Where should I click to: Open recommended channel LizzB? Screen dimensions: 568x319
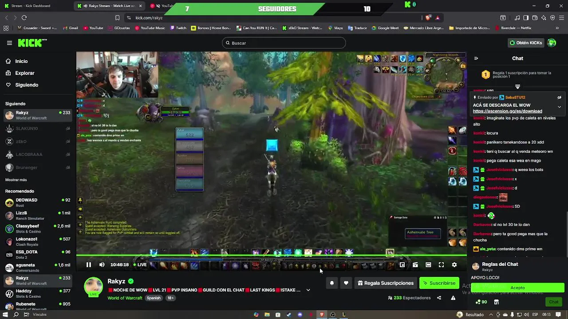coord(38,215)
